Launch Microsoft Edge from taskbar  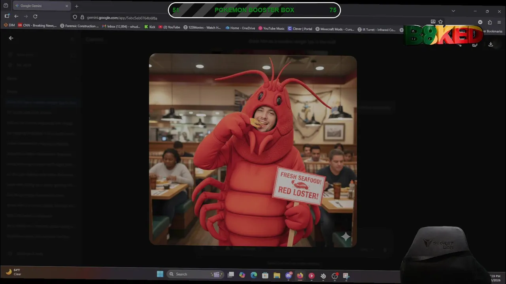click(254, 275)
